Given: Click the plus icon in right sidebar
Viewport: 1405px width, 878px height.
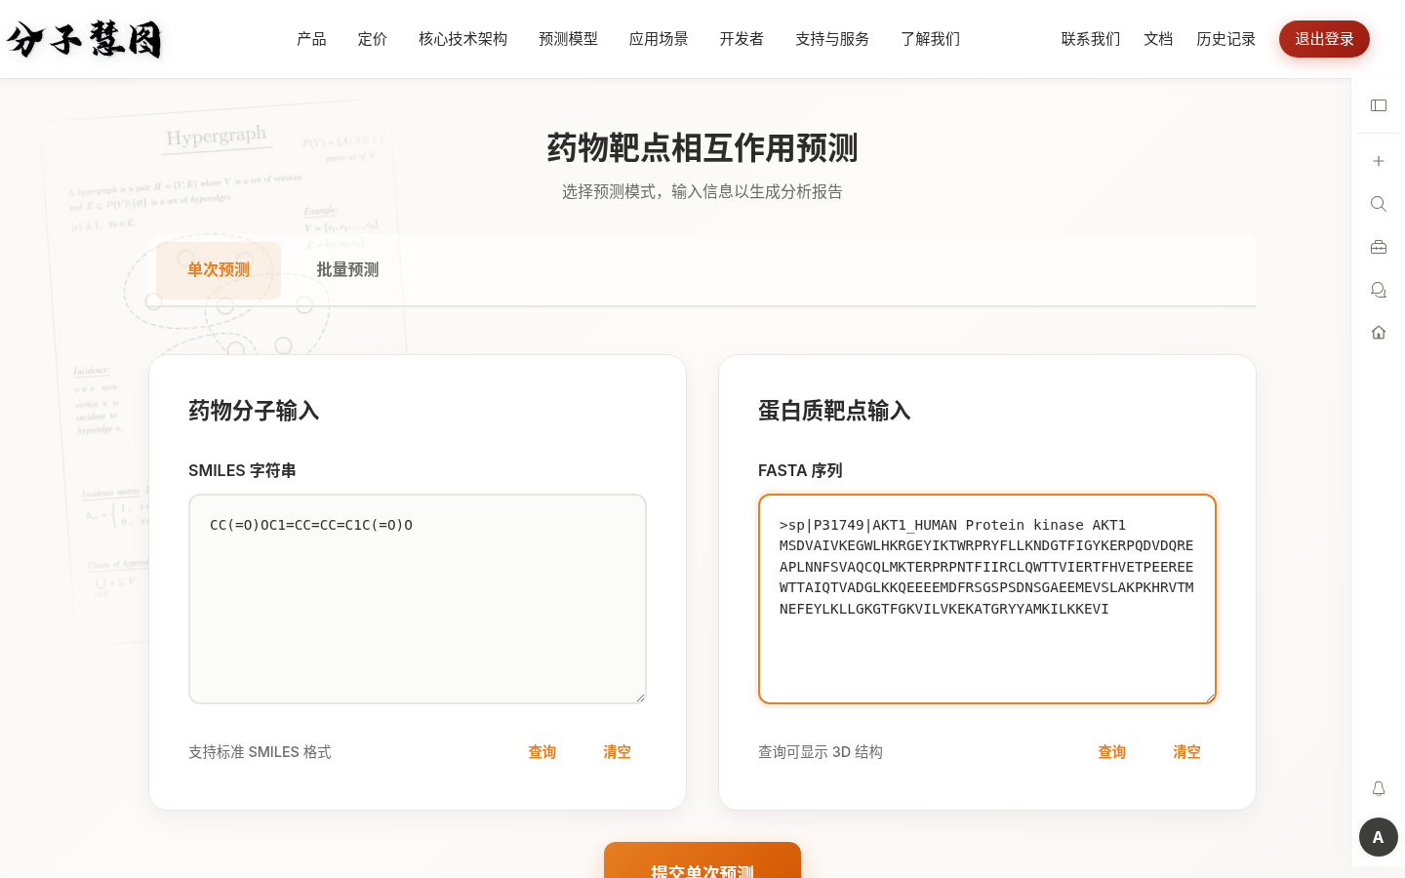Looking at the screenshot, I should [x=1379, y=161].
